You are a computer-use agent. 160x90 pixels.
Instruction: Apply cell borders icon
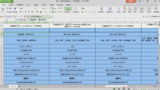coord(29,12)
